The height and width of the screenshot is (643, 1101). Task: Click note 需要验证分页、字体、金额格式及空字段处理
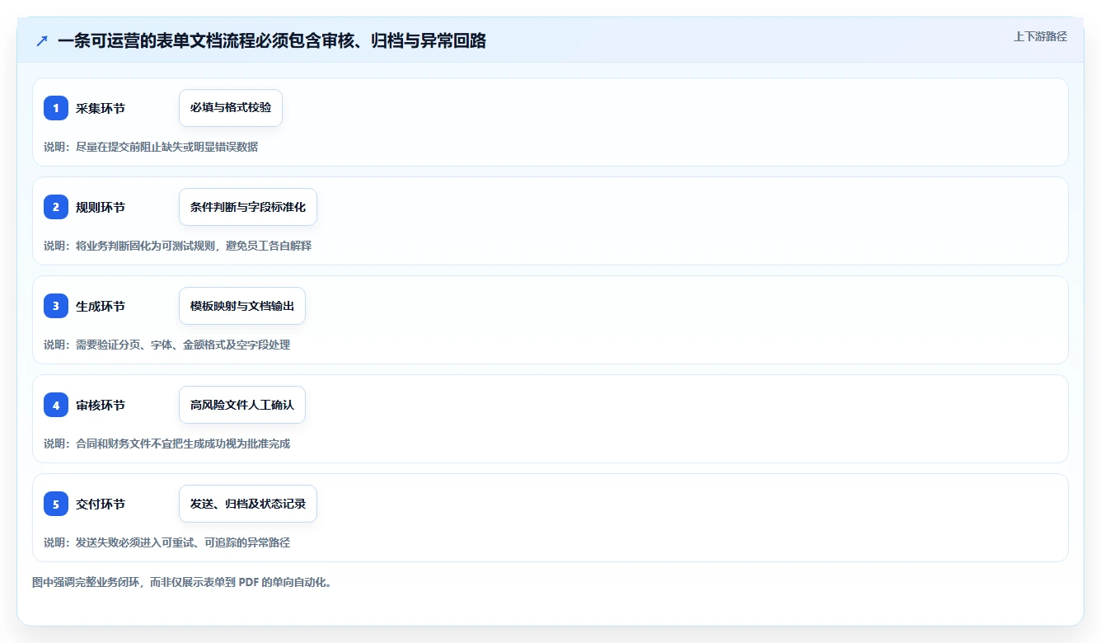tap(183, 345)
